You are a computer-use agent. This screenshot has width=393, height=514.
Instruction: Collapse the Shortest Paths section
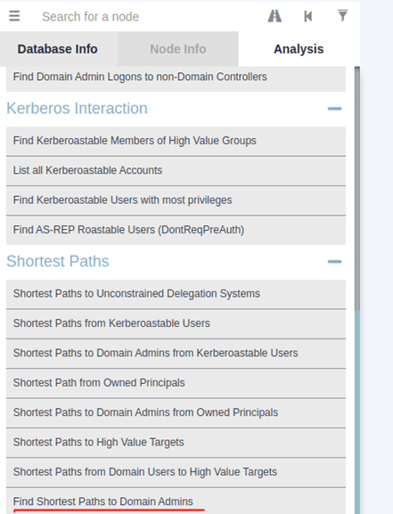point(334,262)
